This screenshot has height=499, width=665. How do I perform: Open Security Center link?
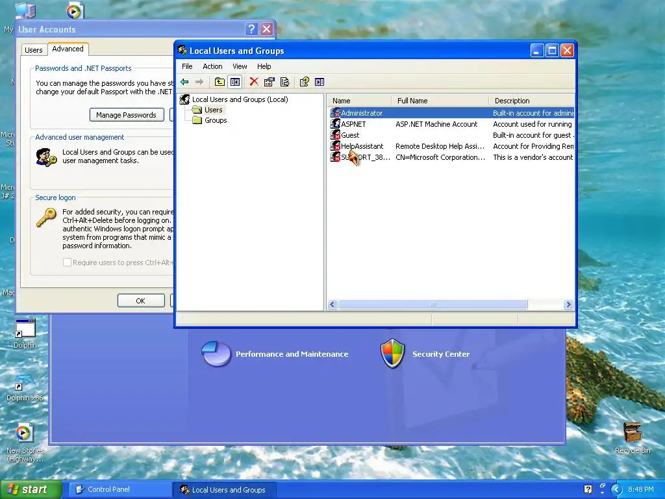click(441, 354)
